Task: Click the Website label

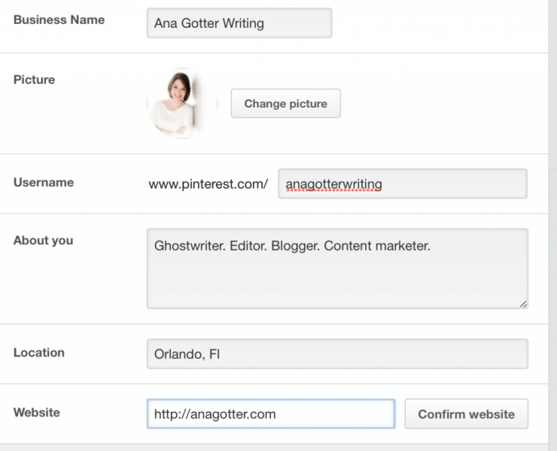Action: click(37, 413)
